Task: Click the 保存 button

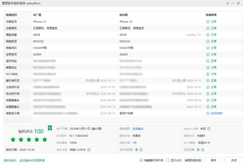Action: tap(213, 160)
